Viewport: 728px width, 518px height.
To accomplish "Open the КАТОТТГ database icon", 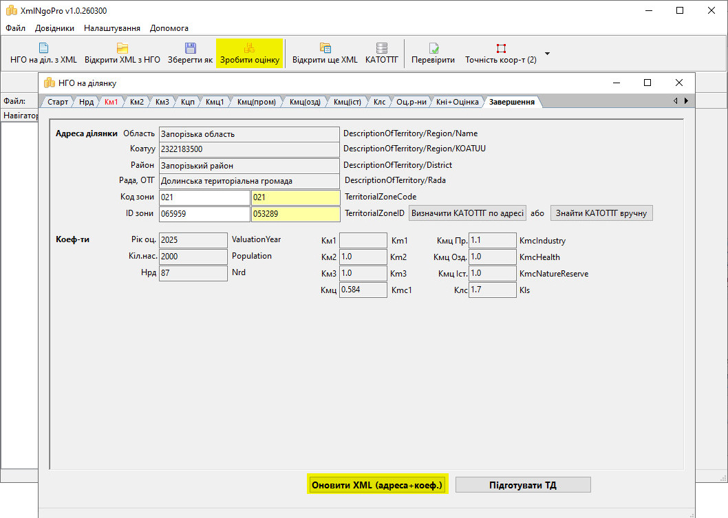I will [381, 48].
